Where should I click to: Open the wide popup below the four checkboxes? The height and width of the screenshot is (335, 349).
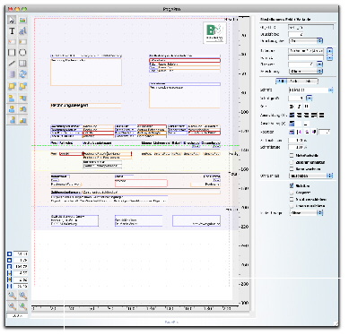tap(311, 176)
